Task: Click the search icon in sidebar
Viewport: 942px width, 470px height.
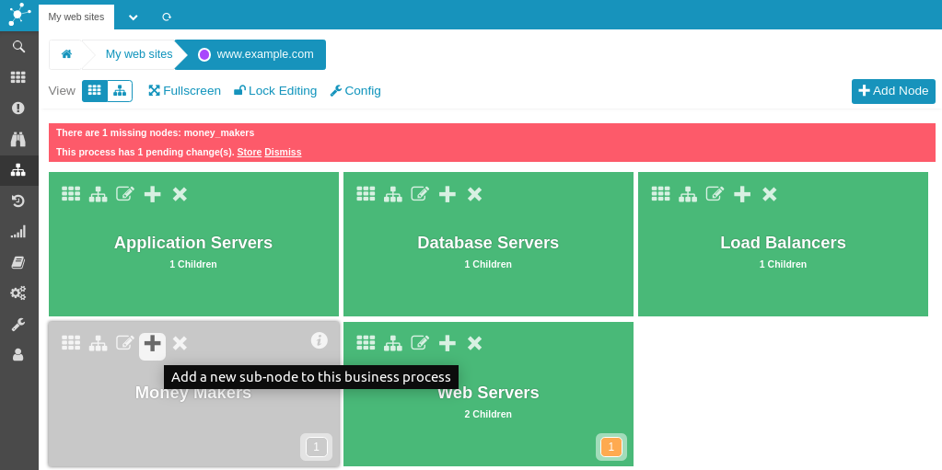Action: 18,47
